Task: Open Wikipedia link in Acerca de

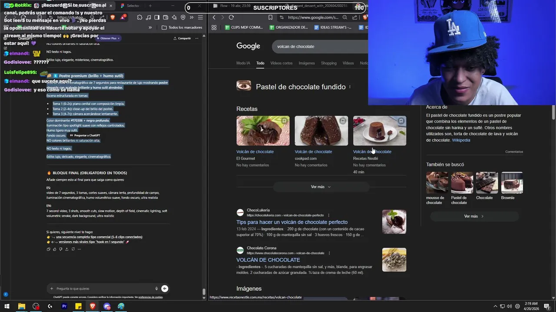Action: tap(461, 140)
